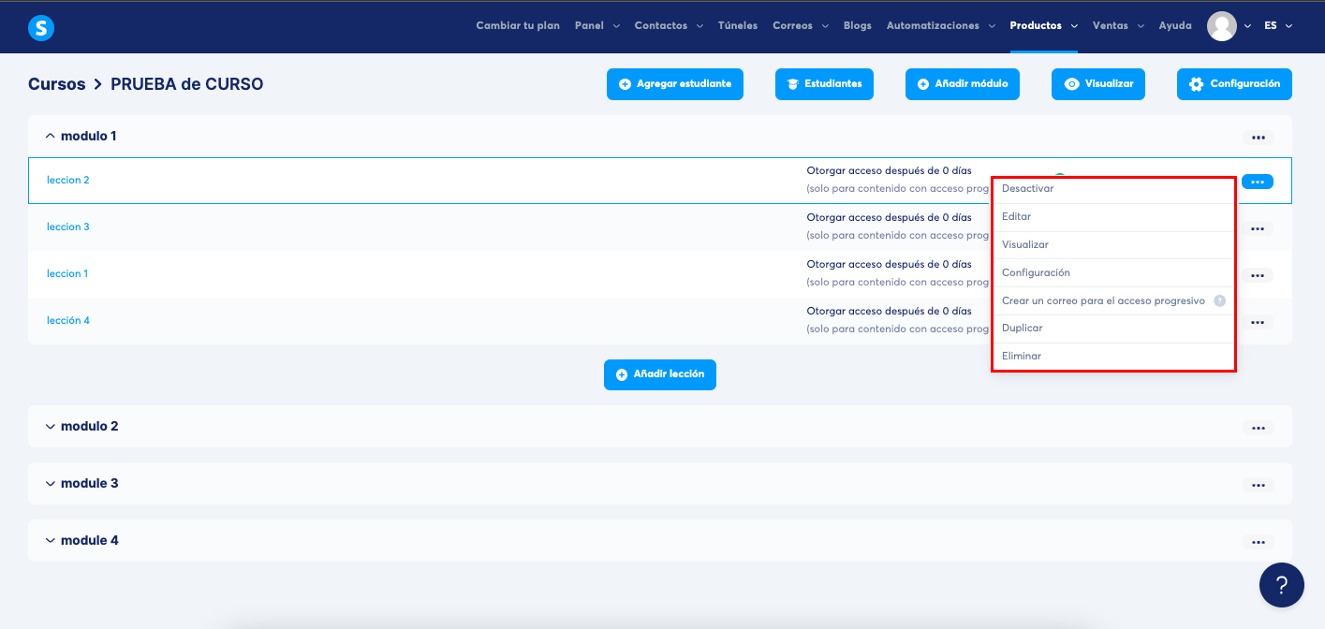Open three-dots menu for modulo 2
Viewport: 1325px width, 629px height.
tap(1258, 428)
